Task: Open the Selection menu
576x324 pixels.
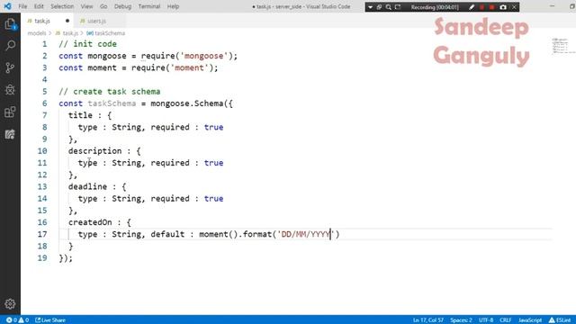Action: 62,6
